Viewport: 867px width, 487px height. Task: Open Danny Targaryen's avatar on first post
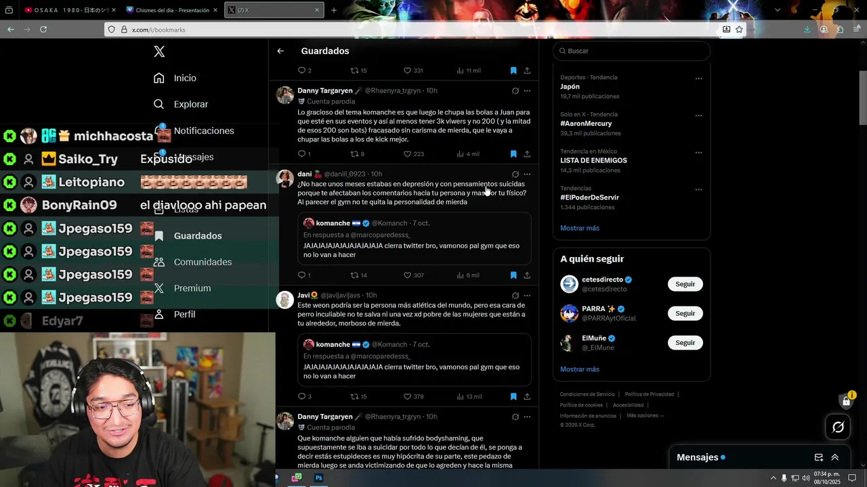pos(284,95)
